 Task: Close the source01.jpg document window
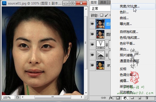click(81, 3)
